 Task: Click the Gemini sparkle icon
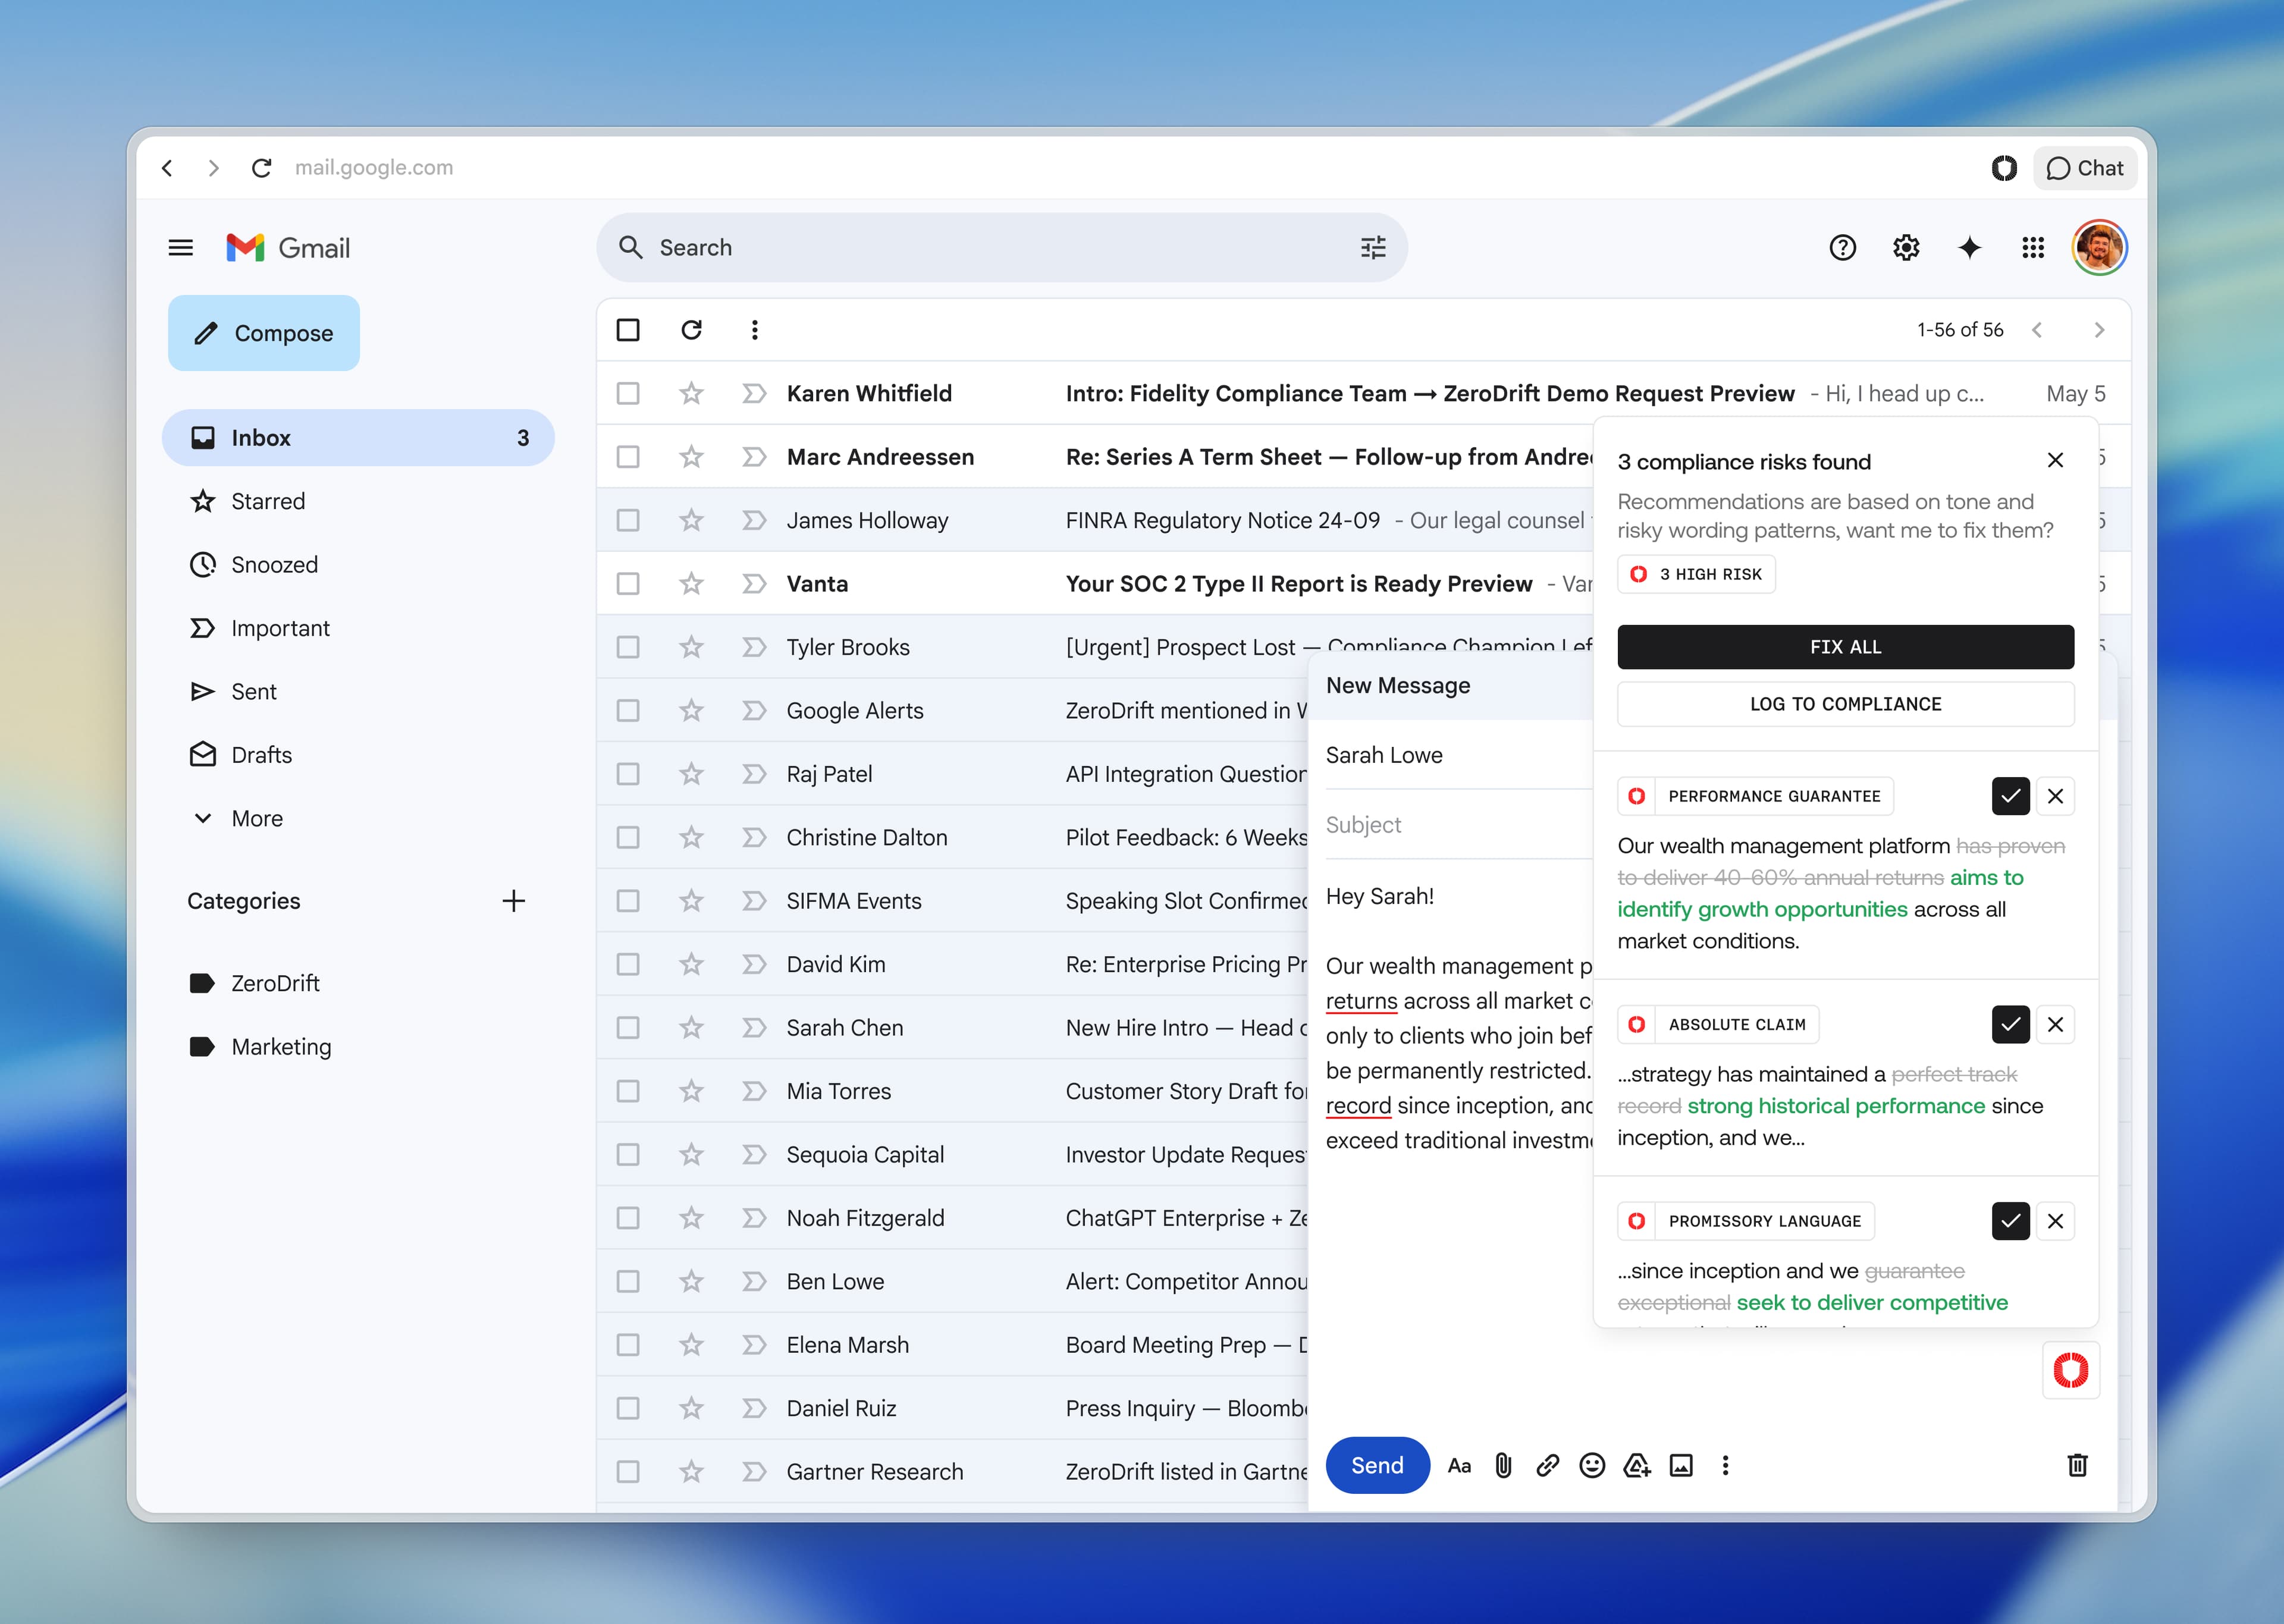coord(1969,247)
